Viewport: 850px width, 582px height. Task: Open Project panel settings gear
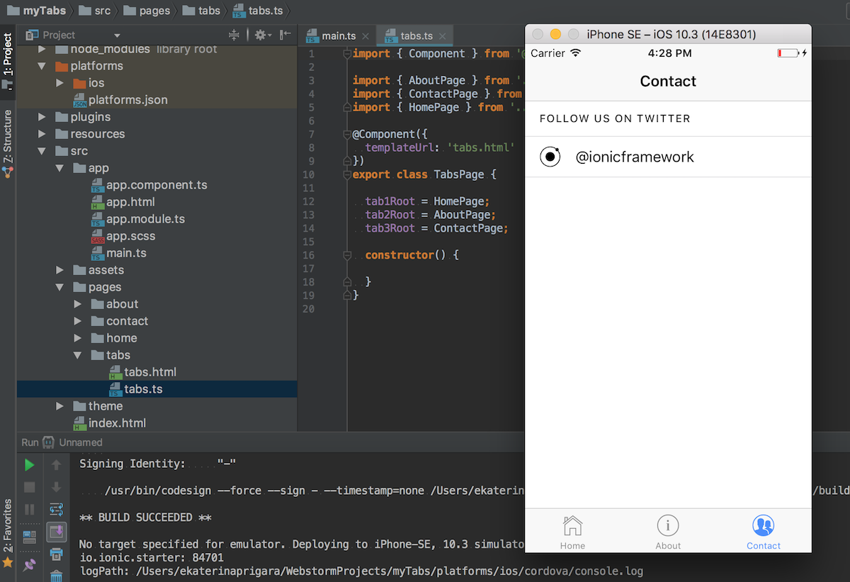[x=259, y=34]
